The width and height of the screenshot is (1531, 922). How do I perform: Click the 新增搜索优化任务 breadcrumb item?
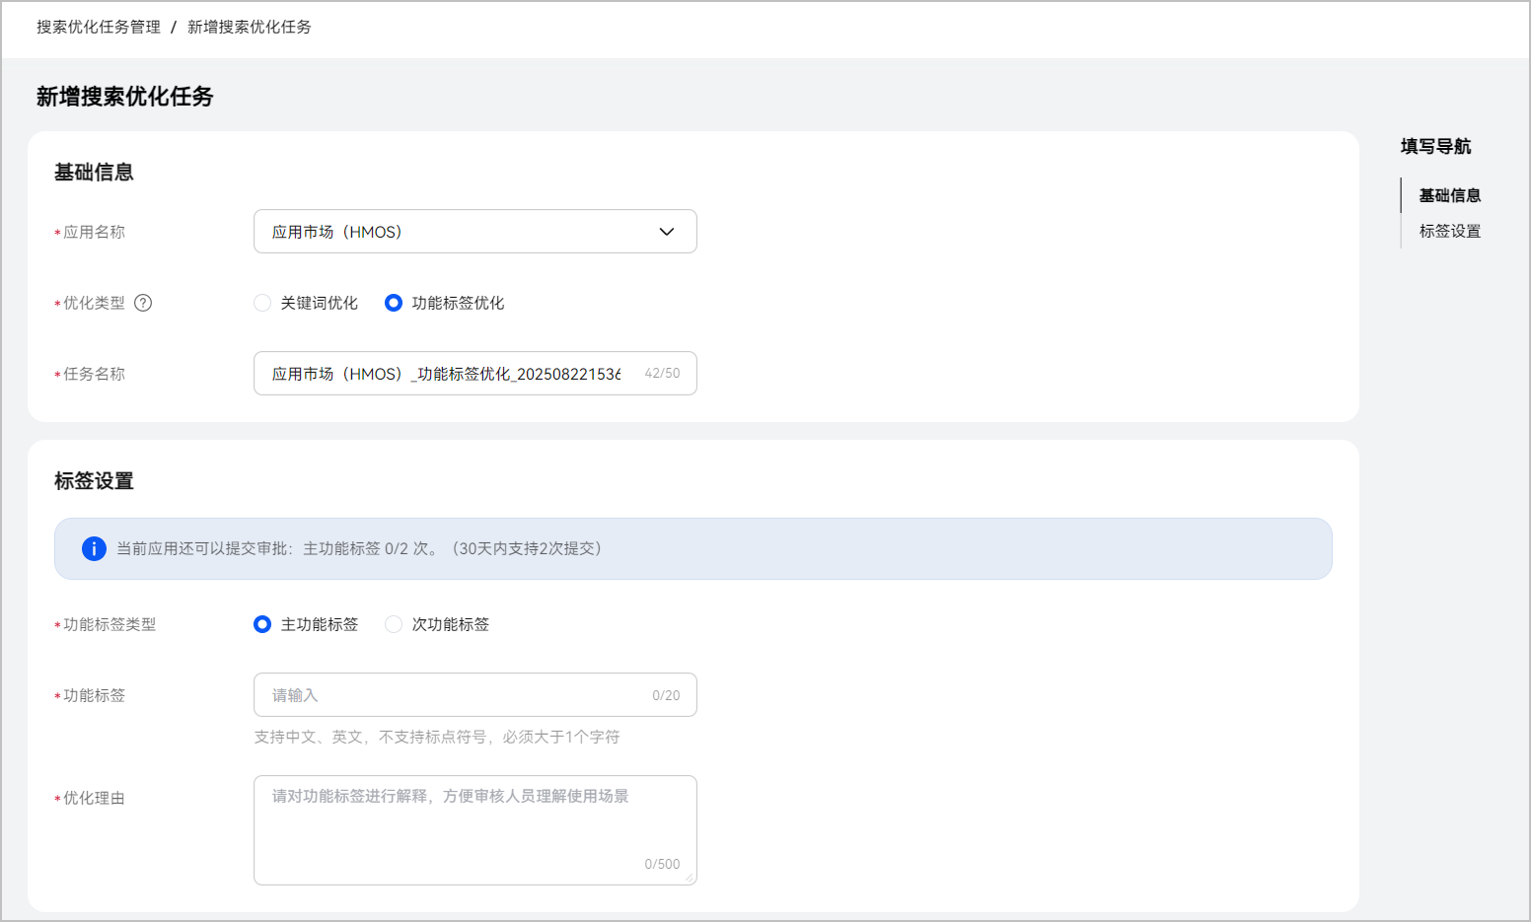pyautogui.click(x=250, y=27)
